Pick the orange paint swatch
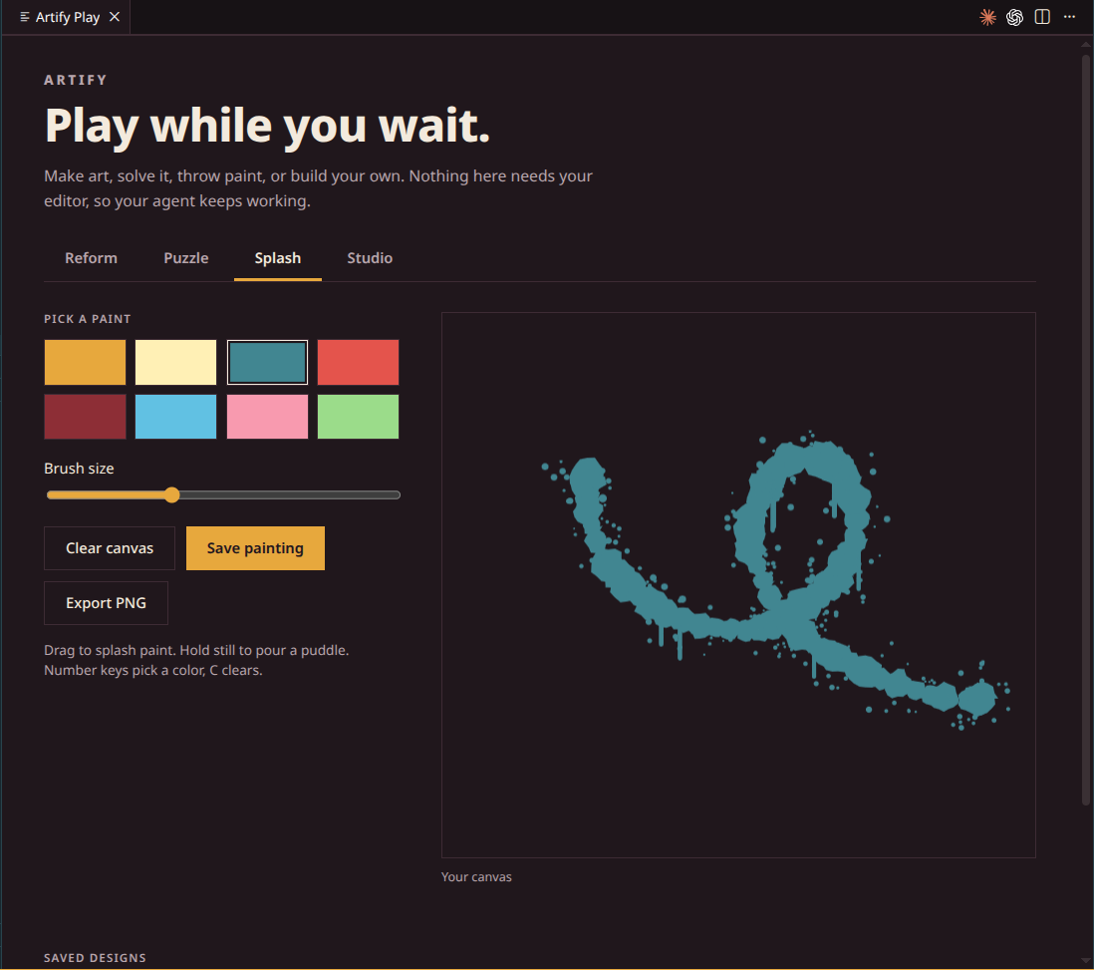 point(85,363)
